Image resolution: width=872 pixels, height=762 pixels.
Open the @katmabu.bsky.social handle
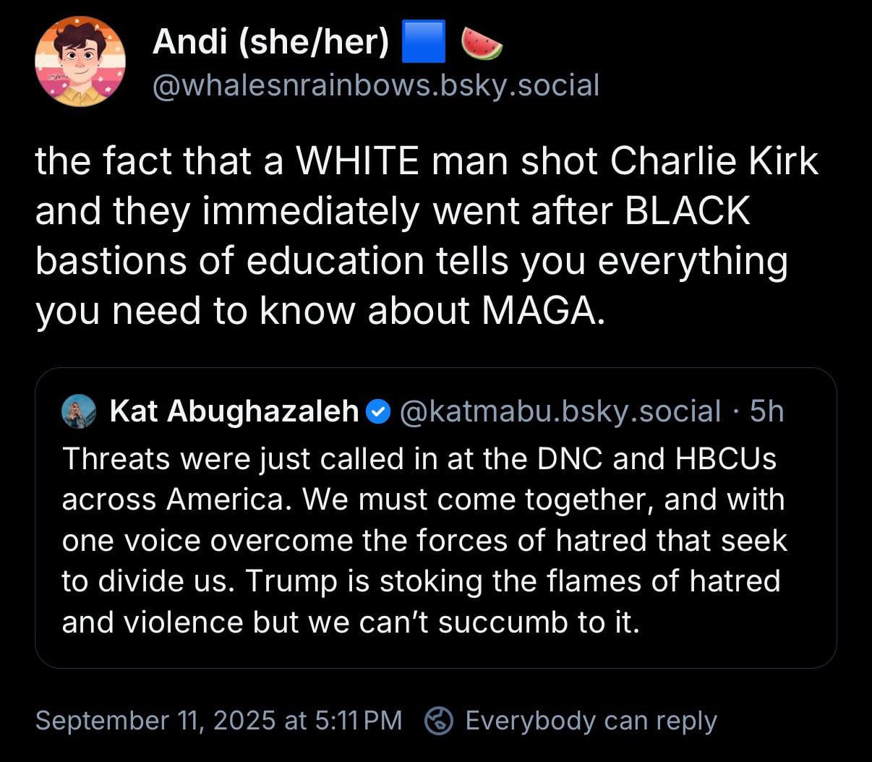[560, 411]
